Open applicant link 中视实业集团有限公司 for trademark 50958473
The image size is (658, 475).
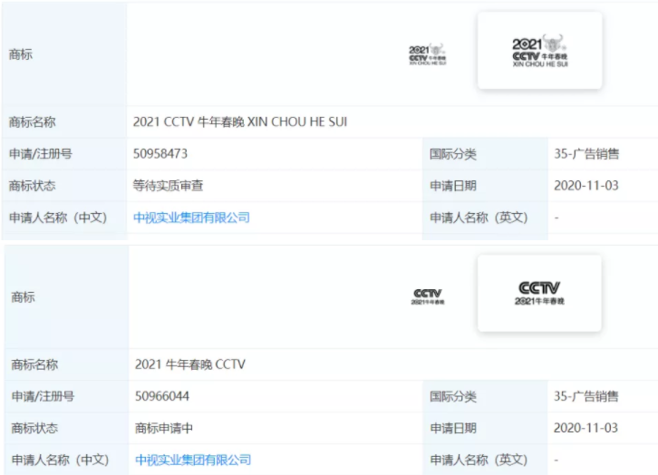click(x=191, y=218)
